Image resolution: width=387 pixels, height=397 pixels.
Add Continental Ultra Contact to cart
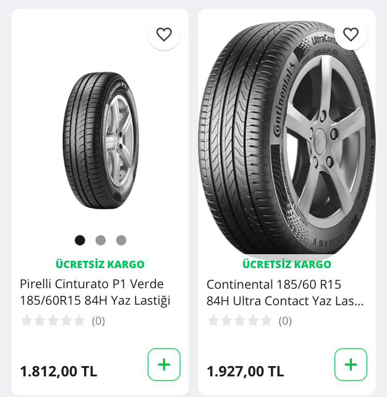(x=351, y=365)
